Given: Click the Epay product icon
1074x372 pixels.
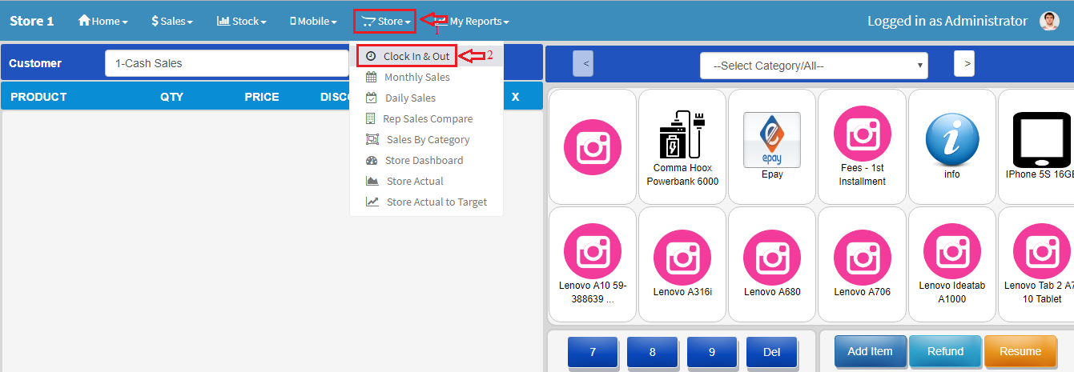Looking at the screenshot, I should pyautogui.click(x=771, y=140).
